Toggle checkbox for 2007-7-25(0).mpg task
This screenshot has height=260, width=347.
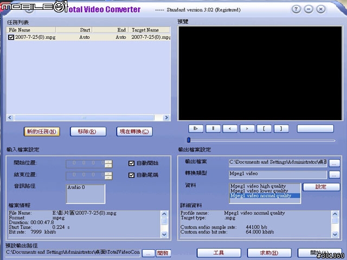pyautogui.click(x=11, y=37)
